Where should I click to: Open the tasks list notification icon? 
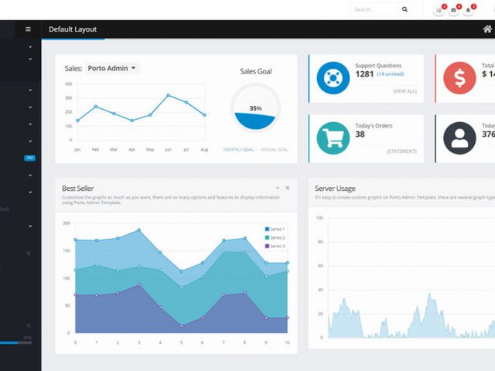[439, 10]
